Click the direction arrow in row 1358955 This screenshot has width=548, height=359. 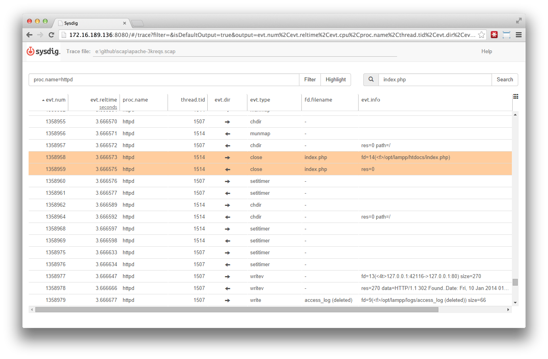point(228,122)
